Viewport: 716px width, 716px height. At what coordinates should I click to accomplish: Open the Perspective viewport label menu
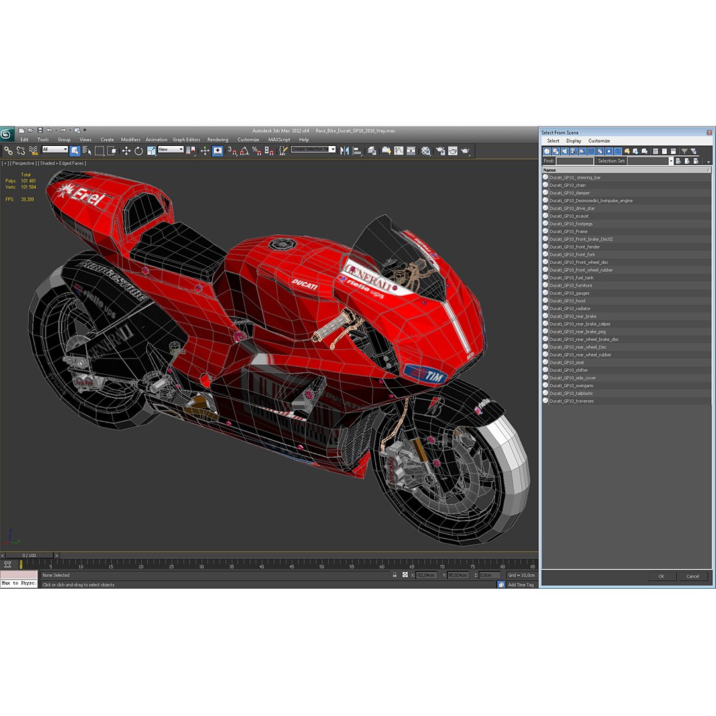tap(23, 163)
